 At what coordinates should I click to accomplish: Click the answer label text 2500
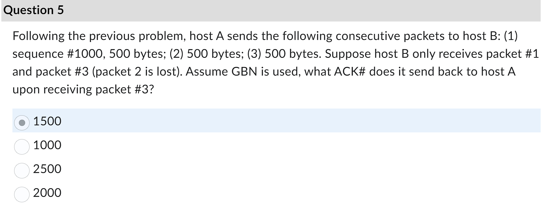coord(47,169)
